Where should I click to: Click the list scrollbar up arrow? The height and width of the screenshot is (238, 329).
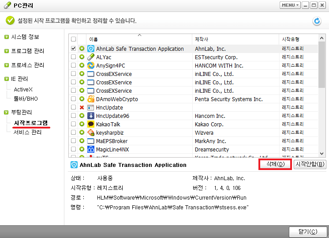(x=322, y=38)
